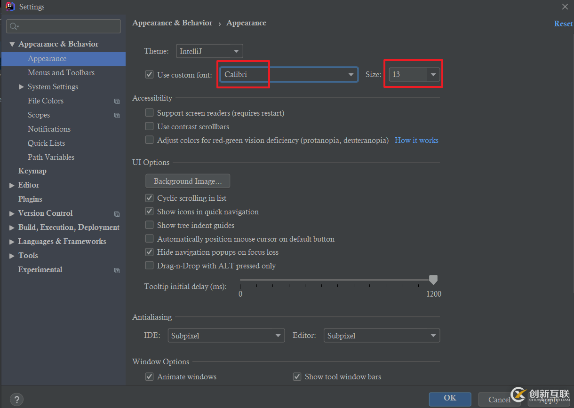Click the OK button

click(450, 399)
